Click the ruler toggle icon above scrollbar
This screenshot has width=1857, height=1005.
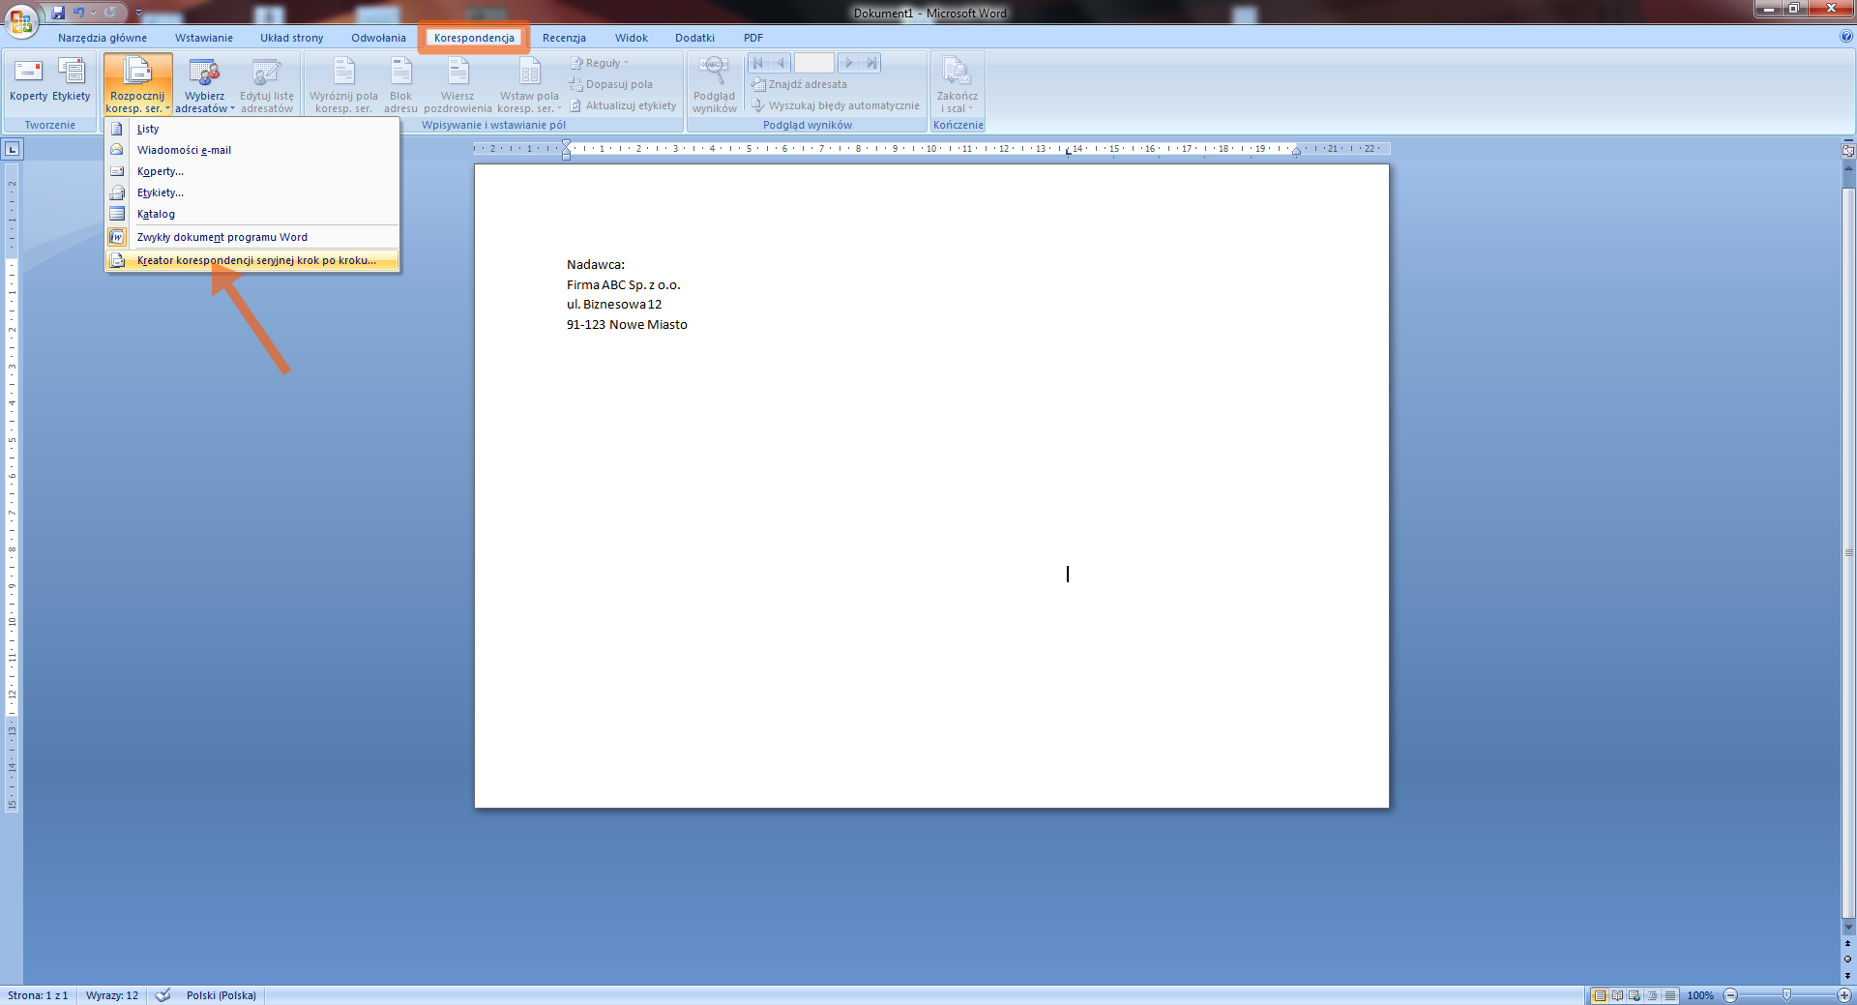click(x=1848, y=150)
